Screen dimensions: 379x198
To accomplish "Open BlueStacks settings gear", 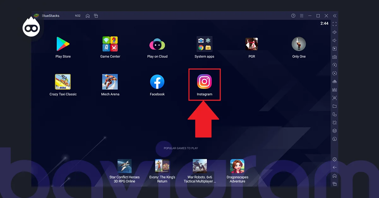I will (334, 159).
